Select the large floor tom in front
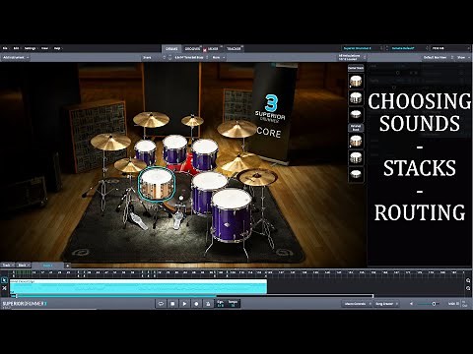This screenshot has width=473, height=354. coord(232,214)
